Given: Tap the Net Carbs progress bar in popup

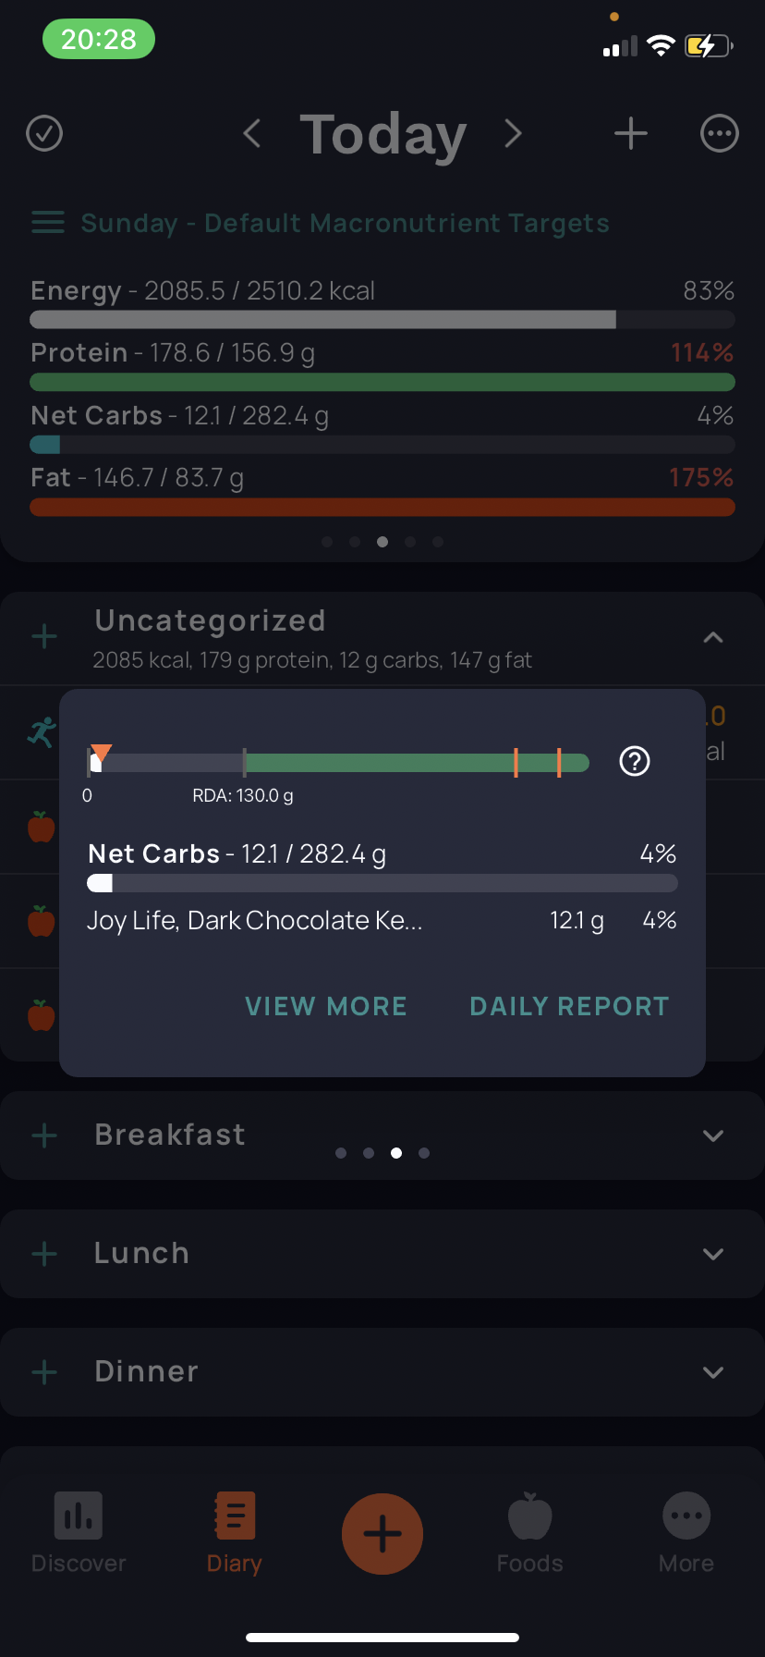Looking at the screenshot, I should pos(382,883).
